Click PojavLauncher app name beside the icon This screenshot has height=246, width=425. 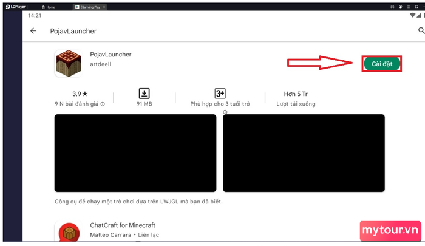(110, 55)
